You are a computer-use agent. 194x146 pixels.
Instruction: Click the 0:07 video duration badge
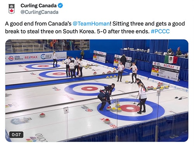(16, 135)
